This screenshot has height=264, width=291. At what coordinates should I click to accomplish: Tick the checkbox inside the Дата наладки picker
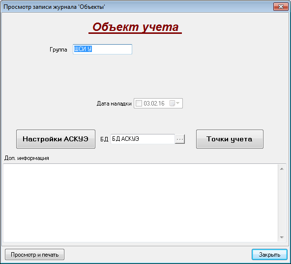(139, 103)
